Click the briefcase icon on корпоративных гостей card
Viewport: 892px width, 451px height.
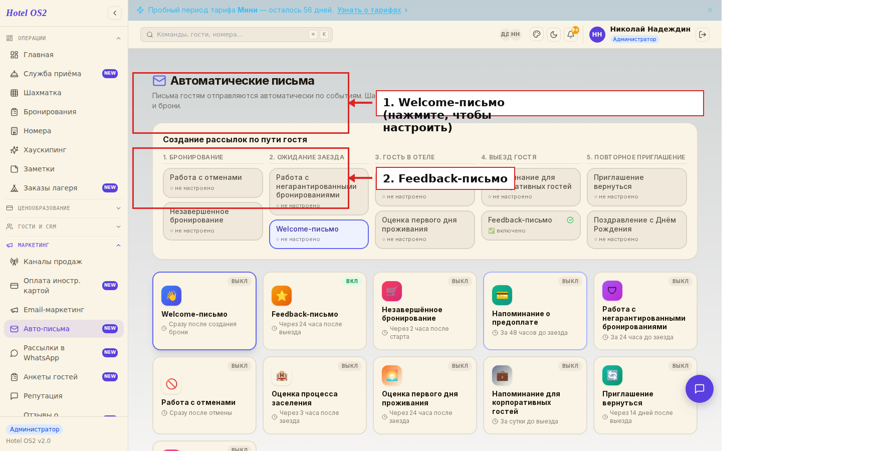502,375
